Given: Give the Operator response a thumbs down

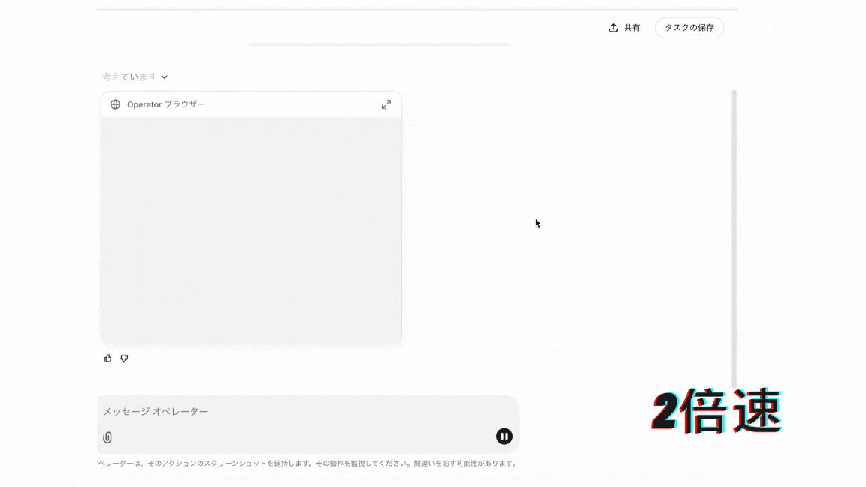Looking at the screenshot, I should click(124, 358).
